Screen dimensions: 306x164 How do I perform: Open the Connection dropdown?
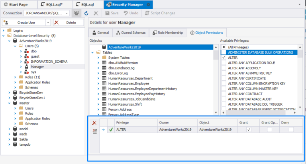[x=67, y=13]
